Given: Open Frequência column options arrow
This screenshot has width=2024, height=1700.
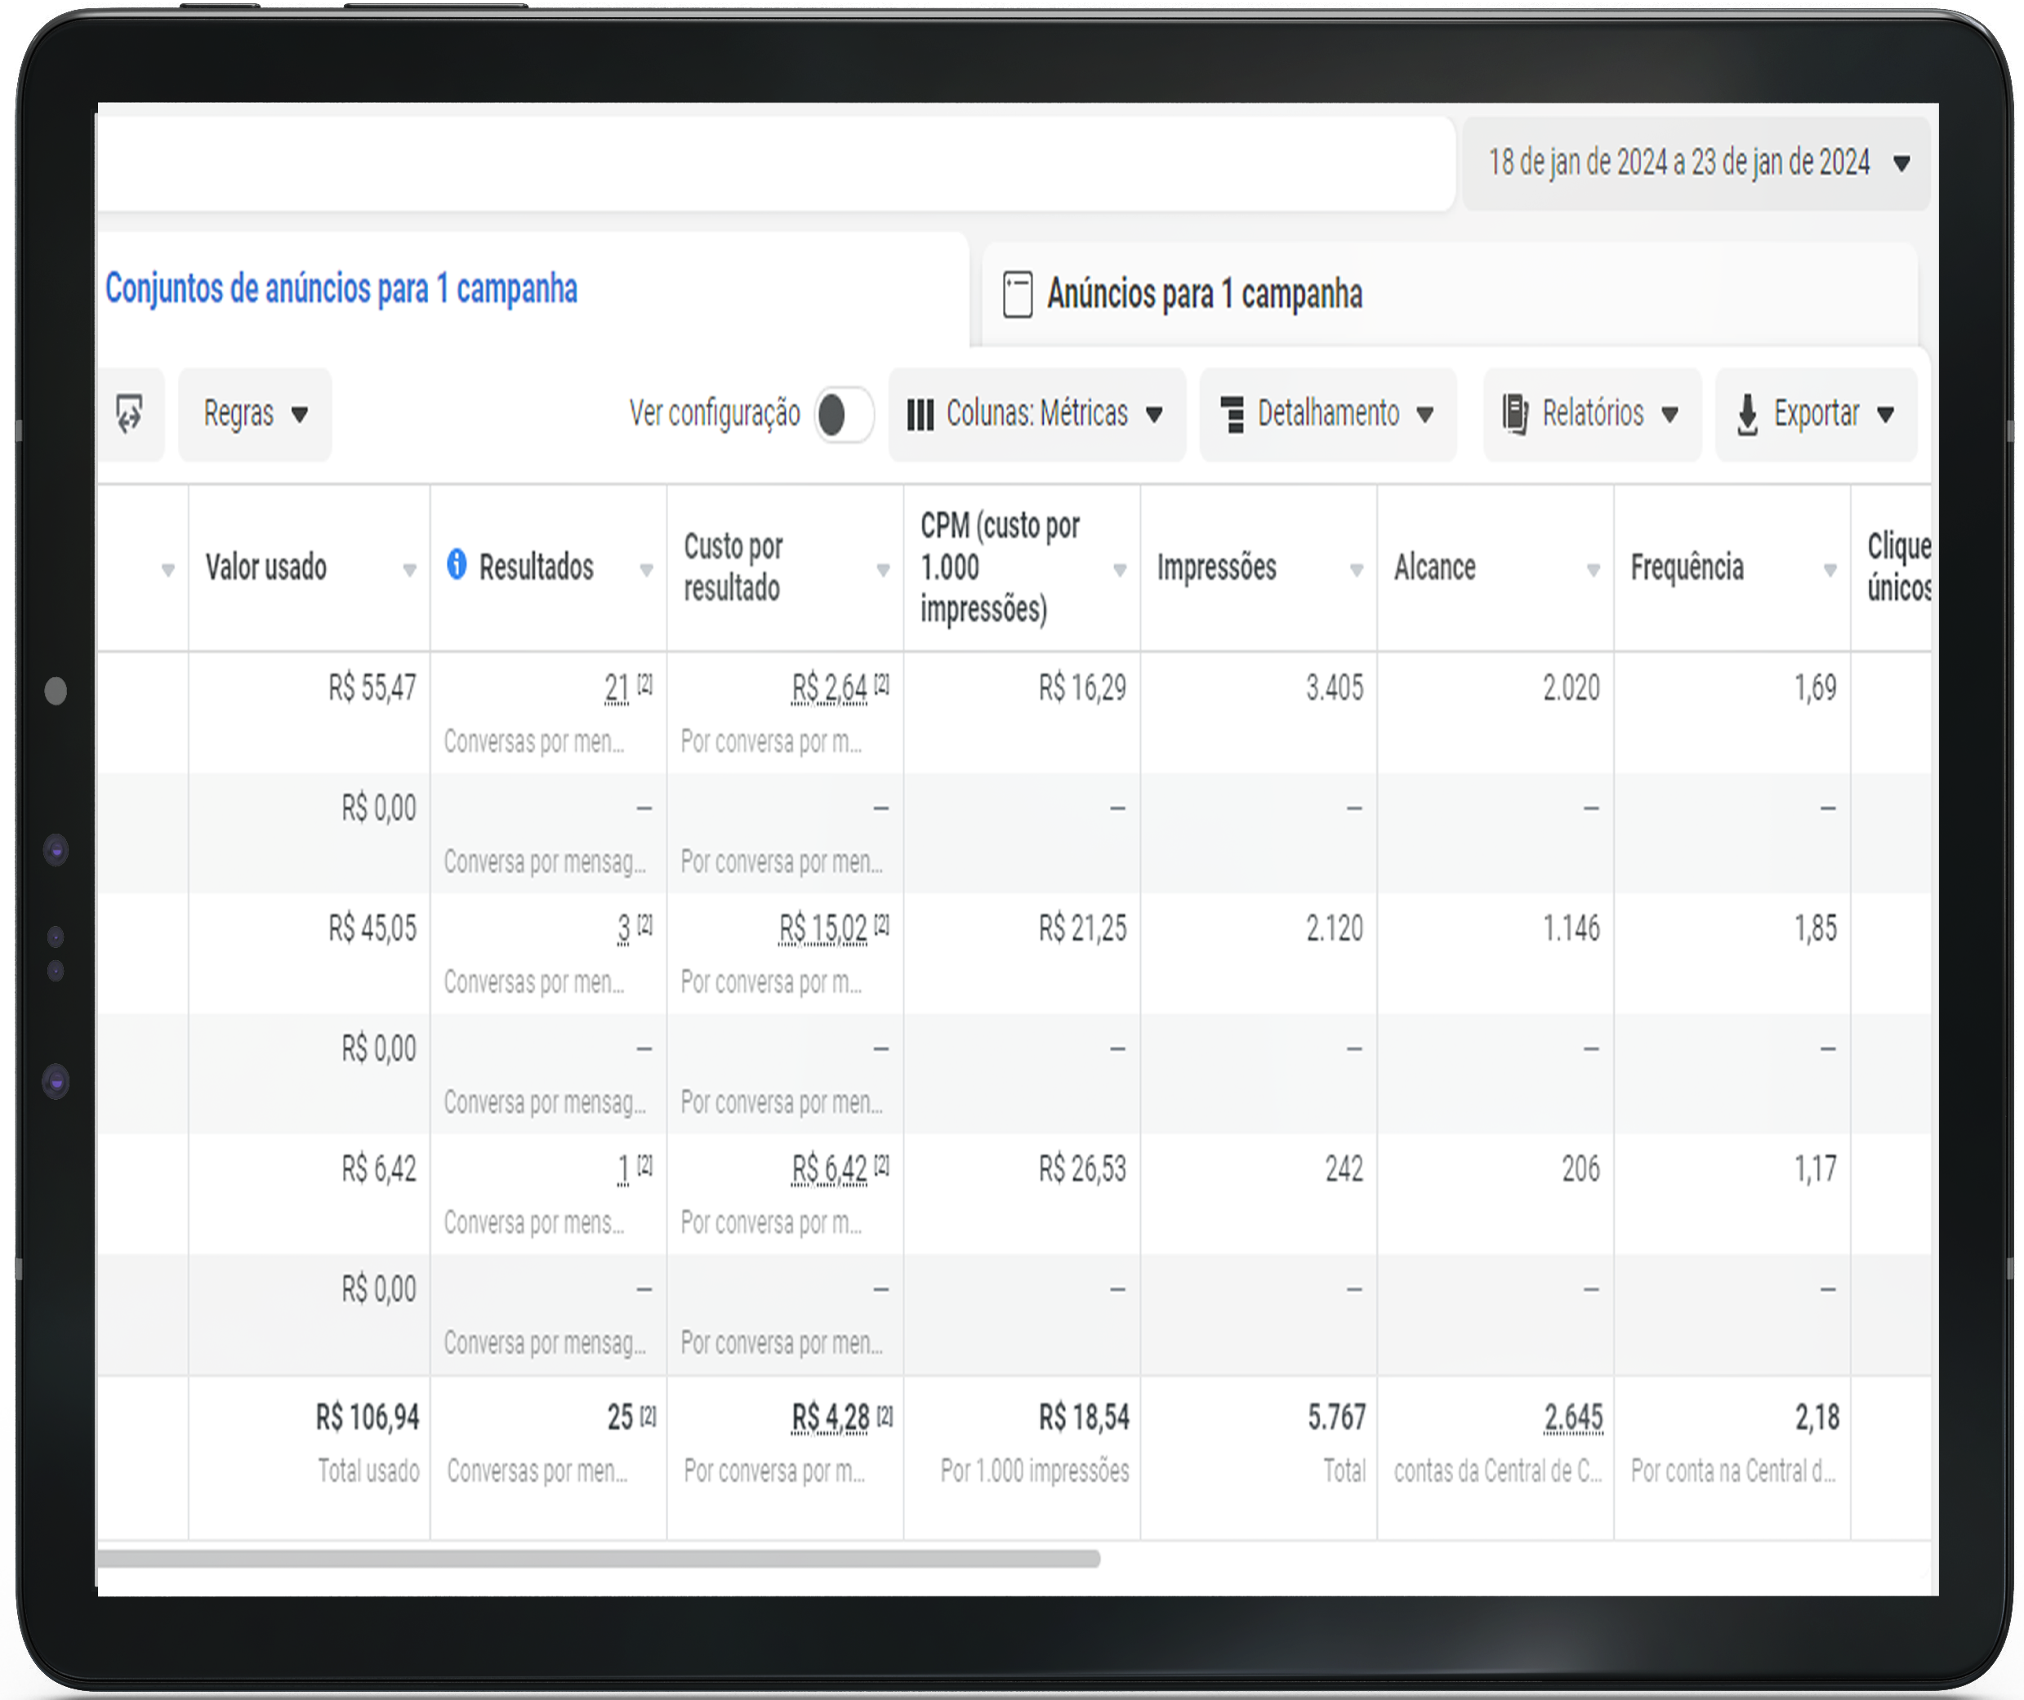Looking at the screenshot, I should (x=1830, y=571).
